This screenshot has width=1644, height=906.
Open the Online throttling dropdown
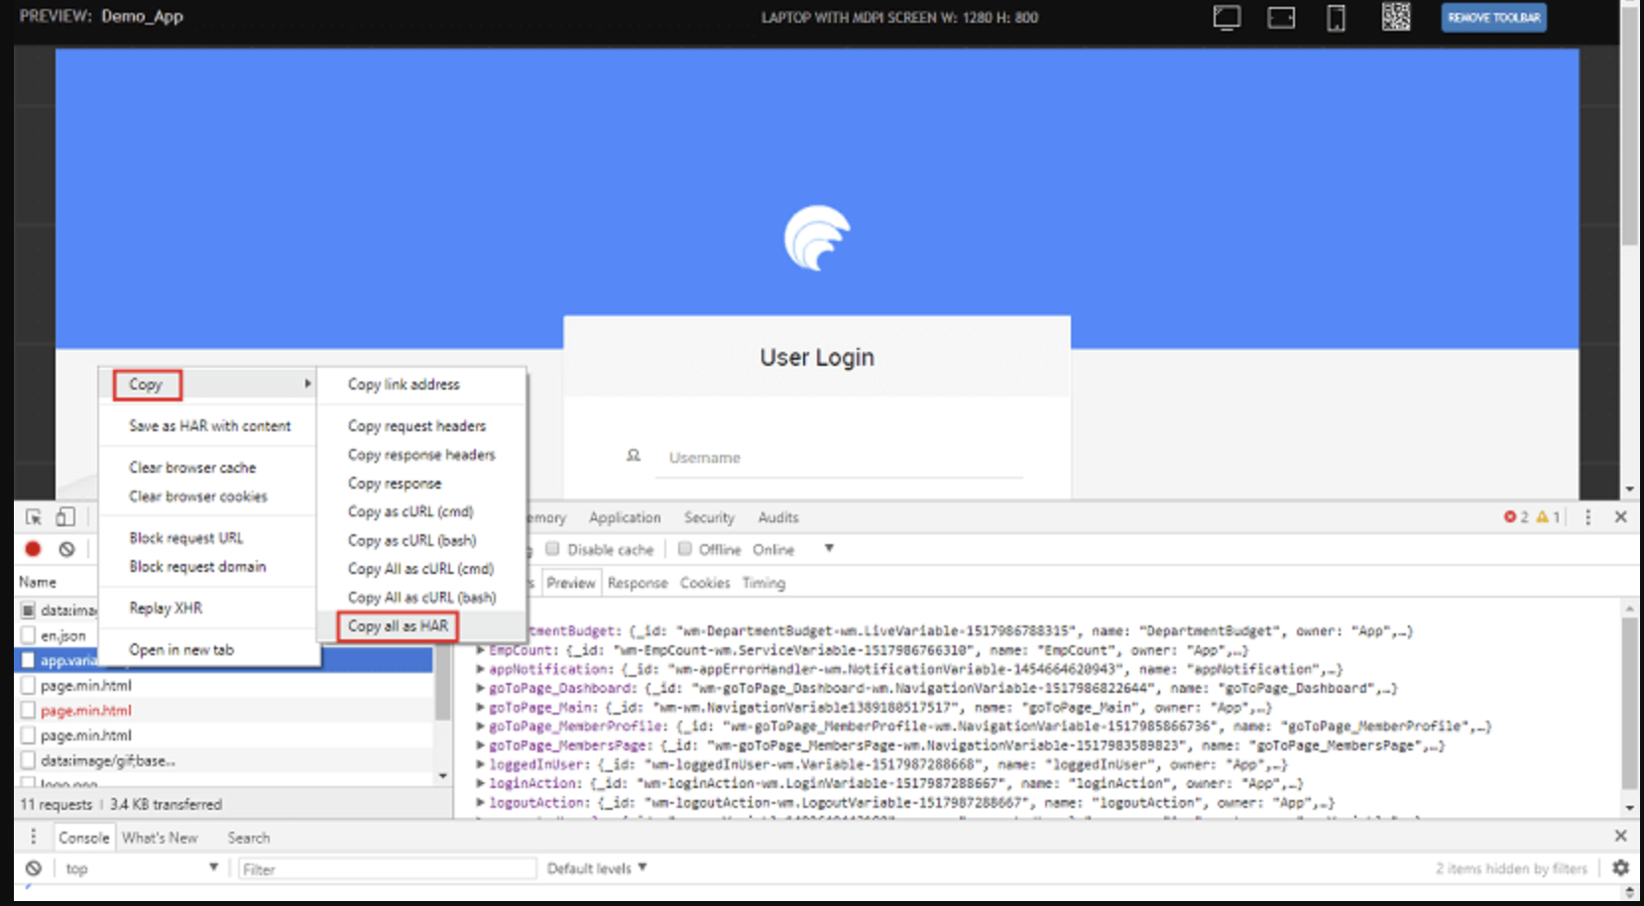tap(828, 549)
